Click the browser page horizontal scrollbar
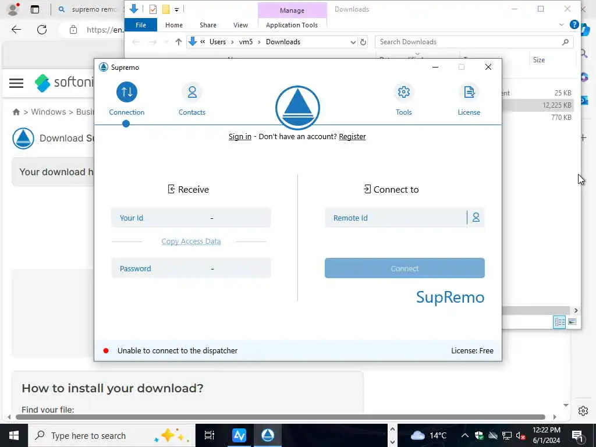This screenshot has height=447, width=596. click(x=280, y=417)
